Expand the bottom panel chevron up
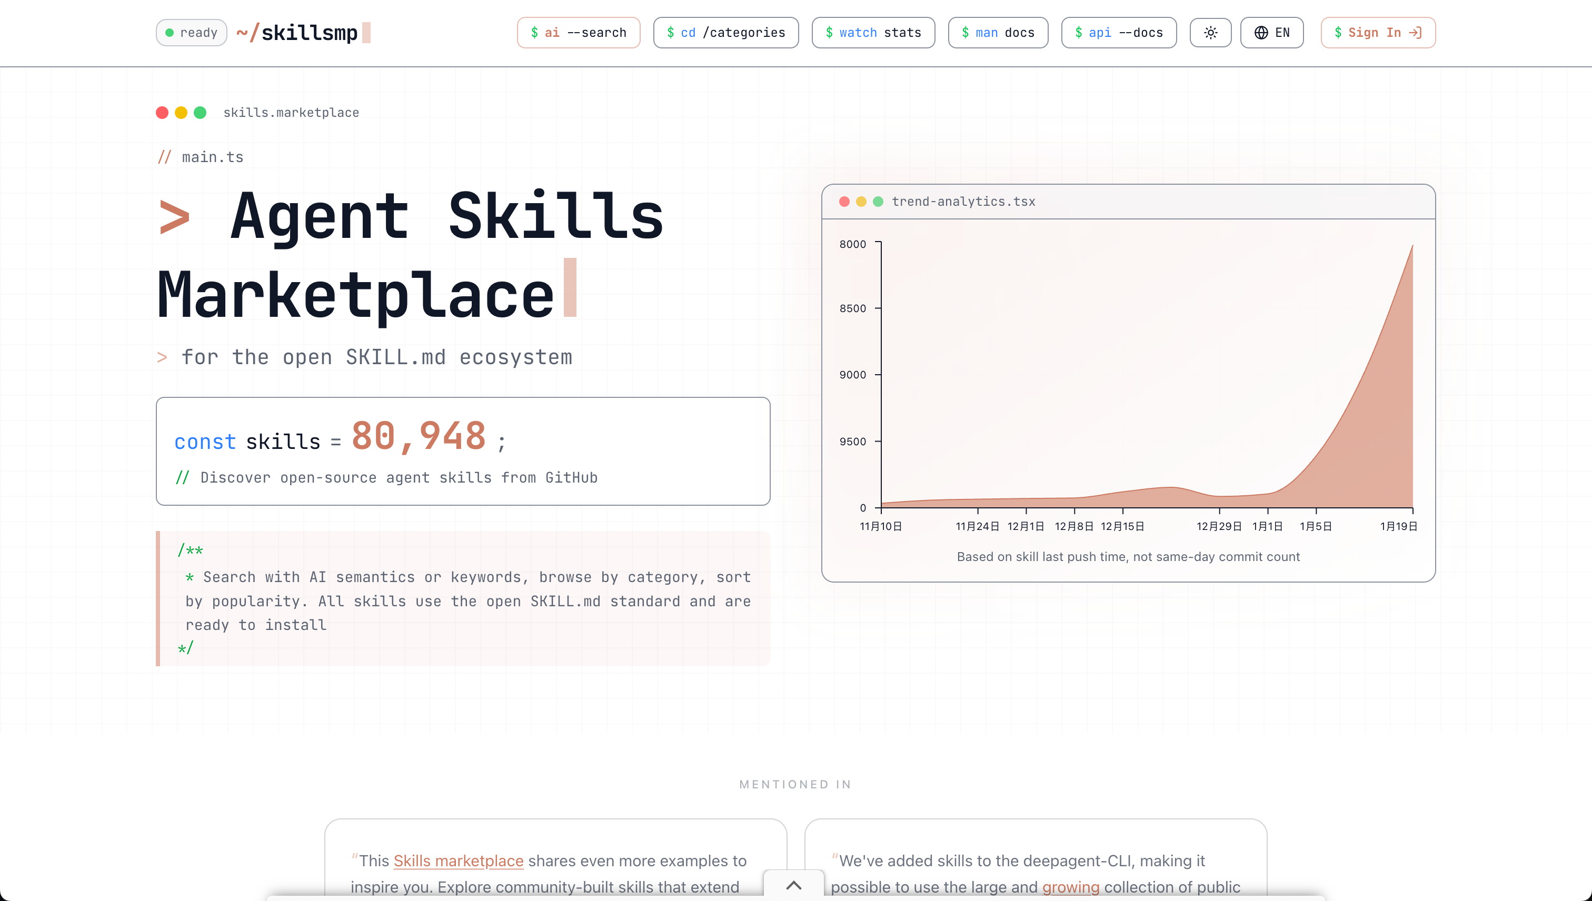 pyautogui.click(x=793, y=885)
